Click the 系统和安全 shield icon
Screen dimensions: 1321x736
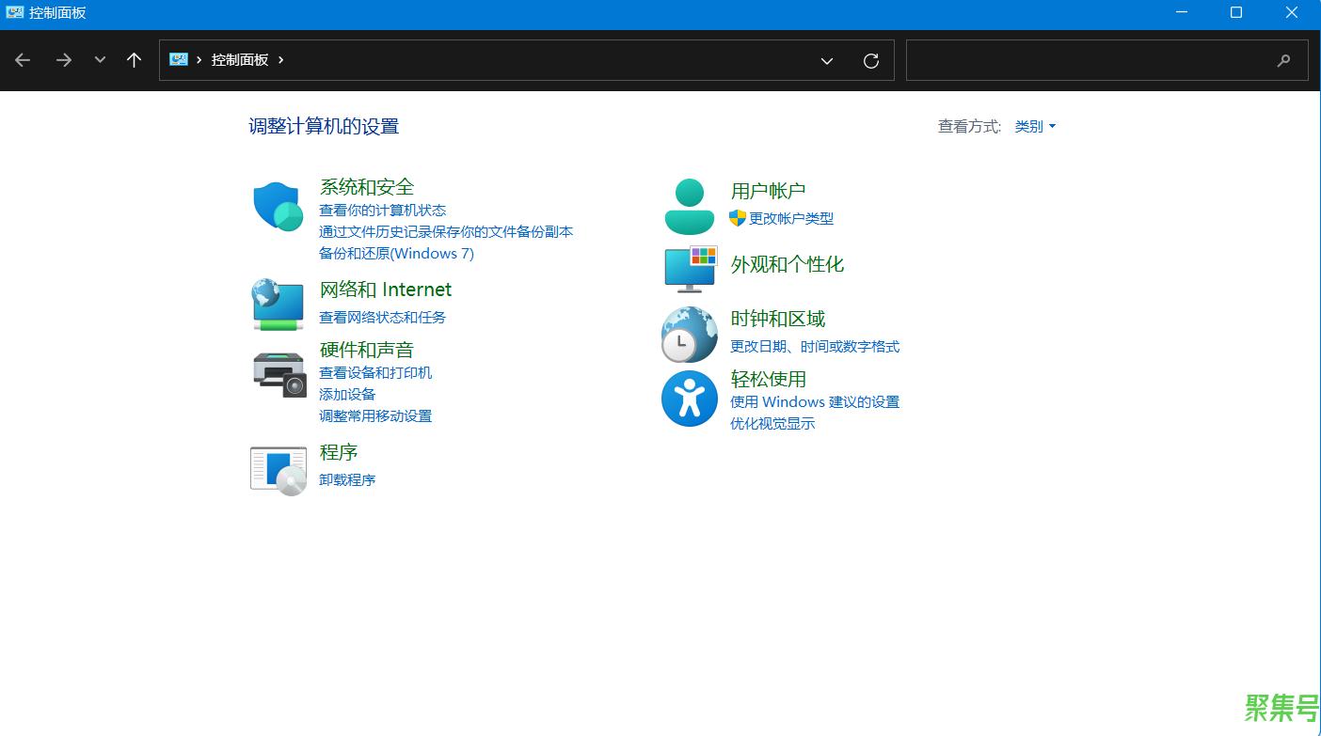(x=277, y=205)
